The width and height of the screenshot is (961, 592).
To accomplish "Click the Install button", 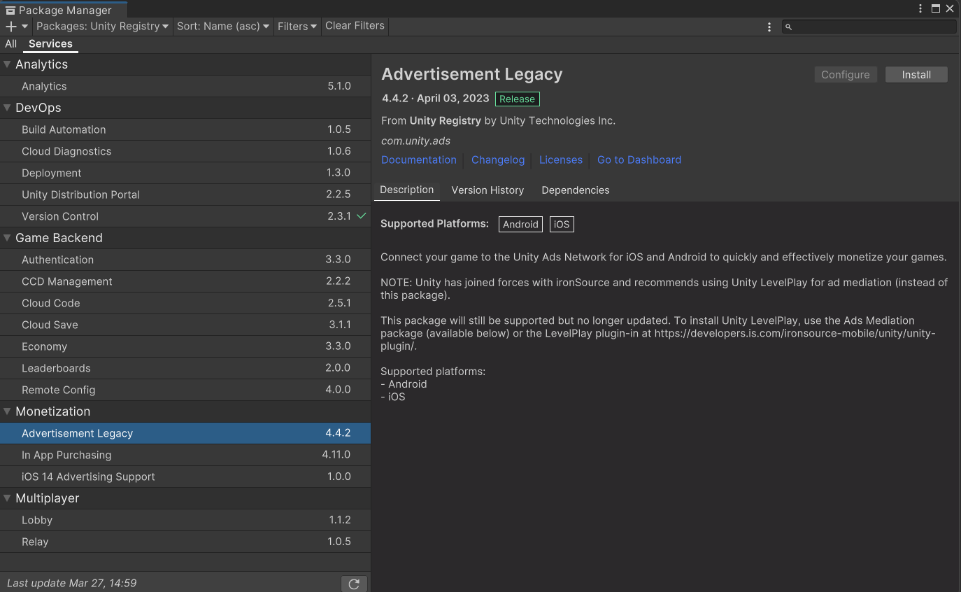I will [x=916, y=75].
